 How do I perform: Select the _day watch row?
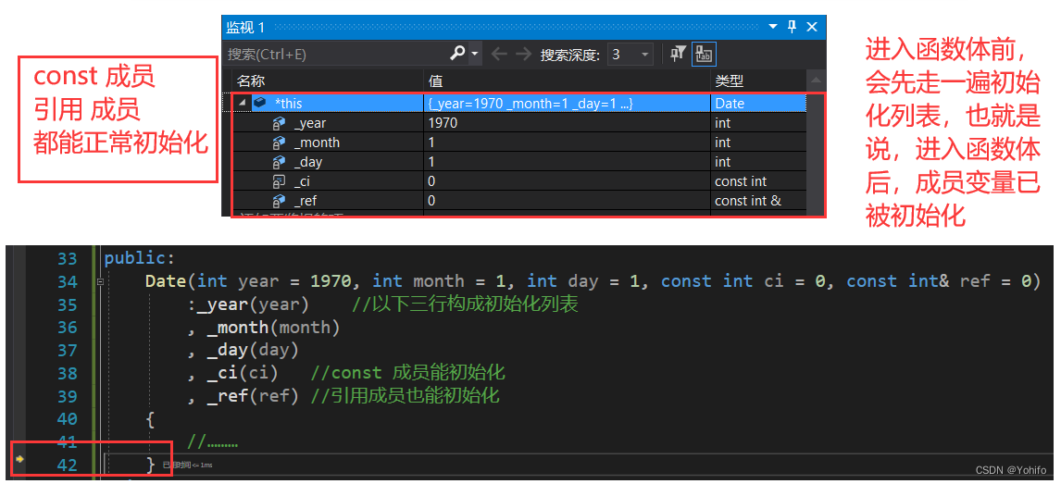tap(519, 162)
